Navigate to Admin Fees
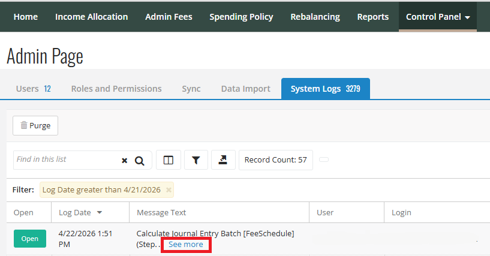 (x=169, y=17)
